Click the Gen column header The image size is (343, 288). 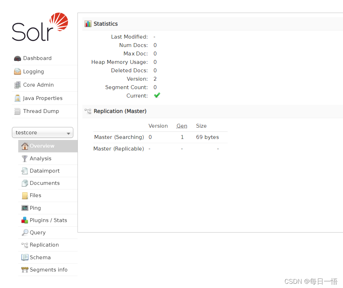tap(182, 126)
